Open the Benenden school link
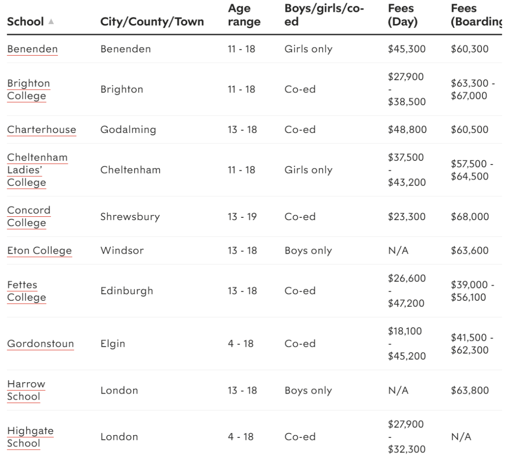The image size is (509, 461). 33,49
